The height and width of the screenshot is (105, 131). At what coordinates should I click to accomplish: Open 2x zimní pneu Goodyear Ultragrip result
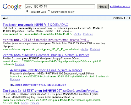tap(46, 55)
